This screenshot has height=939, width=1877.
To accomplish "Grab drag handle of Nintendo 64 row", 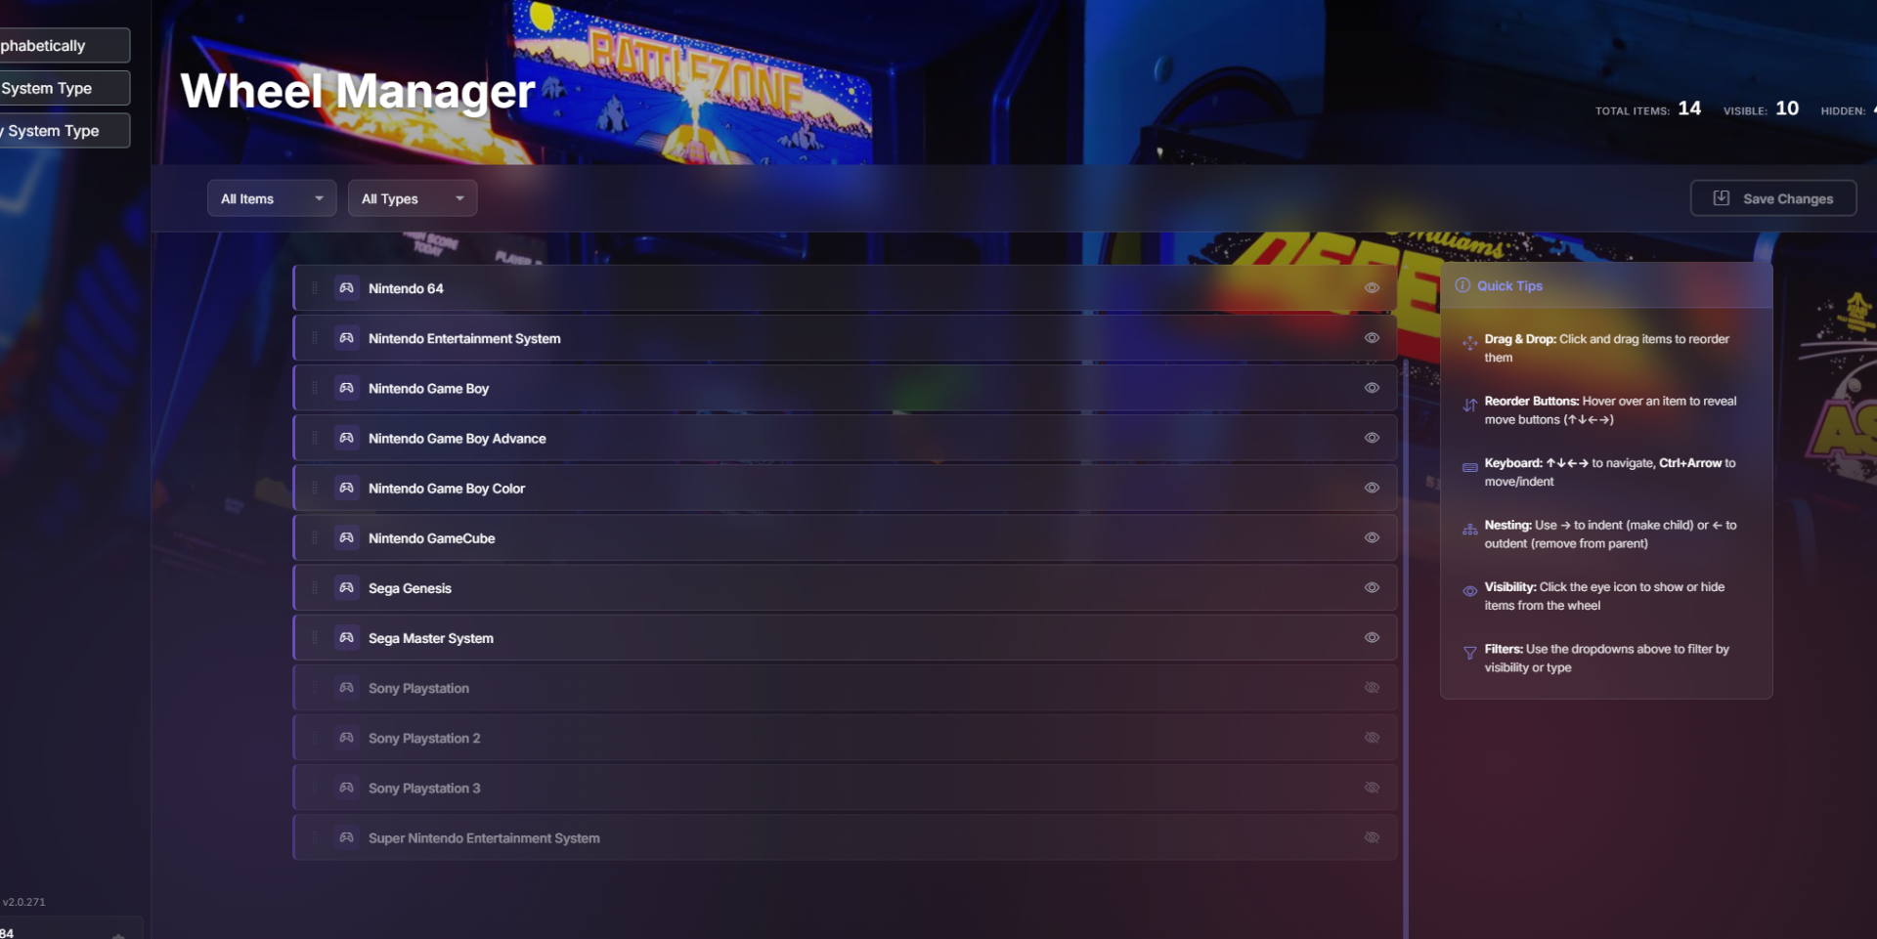I will (315, 288).
